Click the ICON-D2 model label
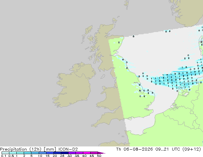 (x=68, y=149)
